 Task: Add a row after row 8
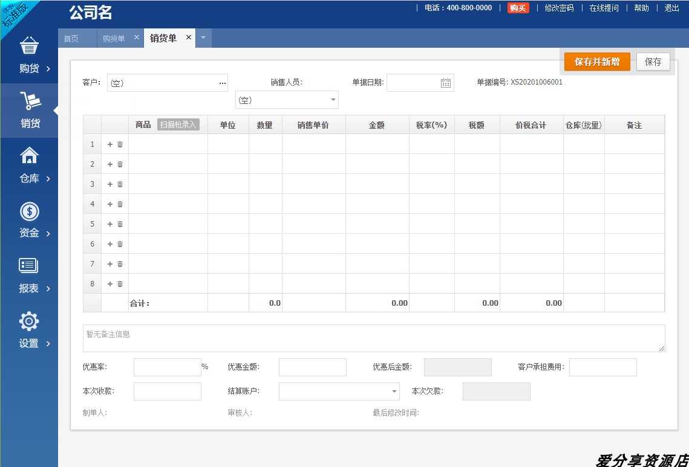click(110, 284)
